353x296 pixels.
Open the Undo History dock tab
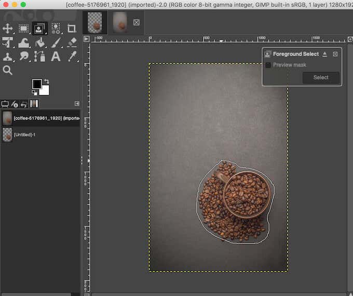(x=24, y=104)
